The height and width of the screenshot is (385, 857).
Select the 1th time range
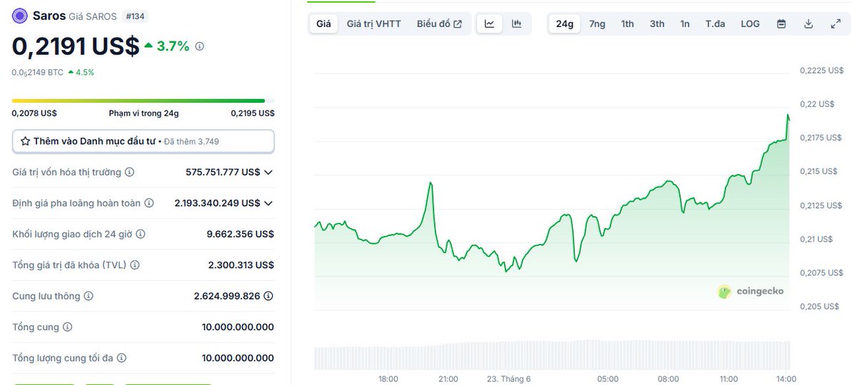(627, 24)
